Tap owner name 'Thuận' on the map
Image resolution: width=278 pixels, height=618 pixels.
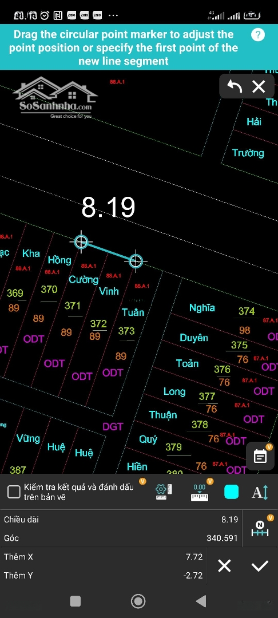click(x=163, y=415)
